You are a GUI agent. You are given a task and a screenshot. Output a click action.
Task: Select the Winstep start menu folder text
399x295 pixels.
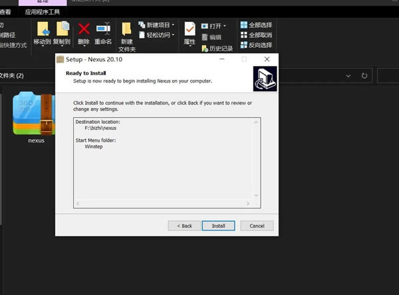coord(94,147)
